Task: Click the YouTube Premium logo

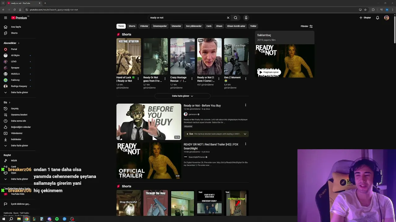Action: (x=19, y=18)
